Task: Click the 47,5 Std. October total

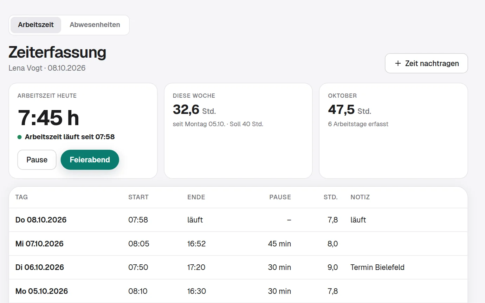Action: tap(350, 110)
